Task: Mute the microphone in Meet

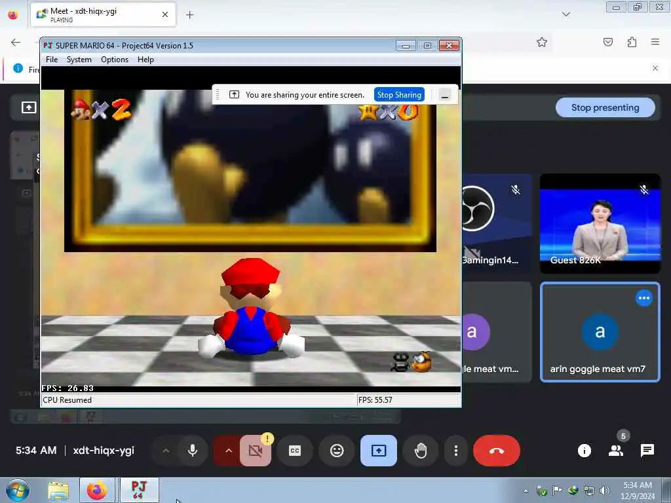Action: [x=193, y=451]
